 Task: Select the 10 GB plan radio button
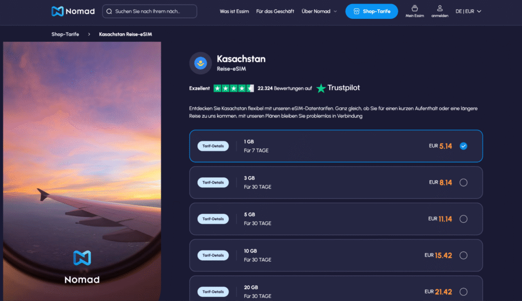[x=463, y=255]
